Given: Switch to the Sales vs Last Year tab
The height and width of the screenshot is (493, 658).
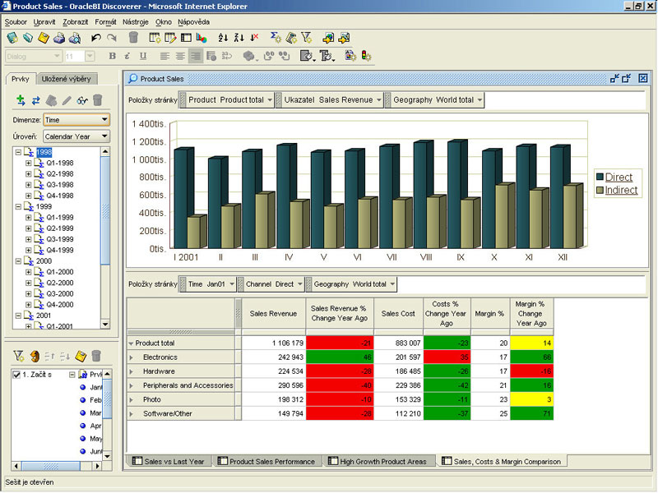Looking at the screenshot, I should 169,462.
